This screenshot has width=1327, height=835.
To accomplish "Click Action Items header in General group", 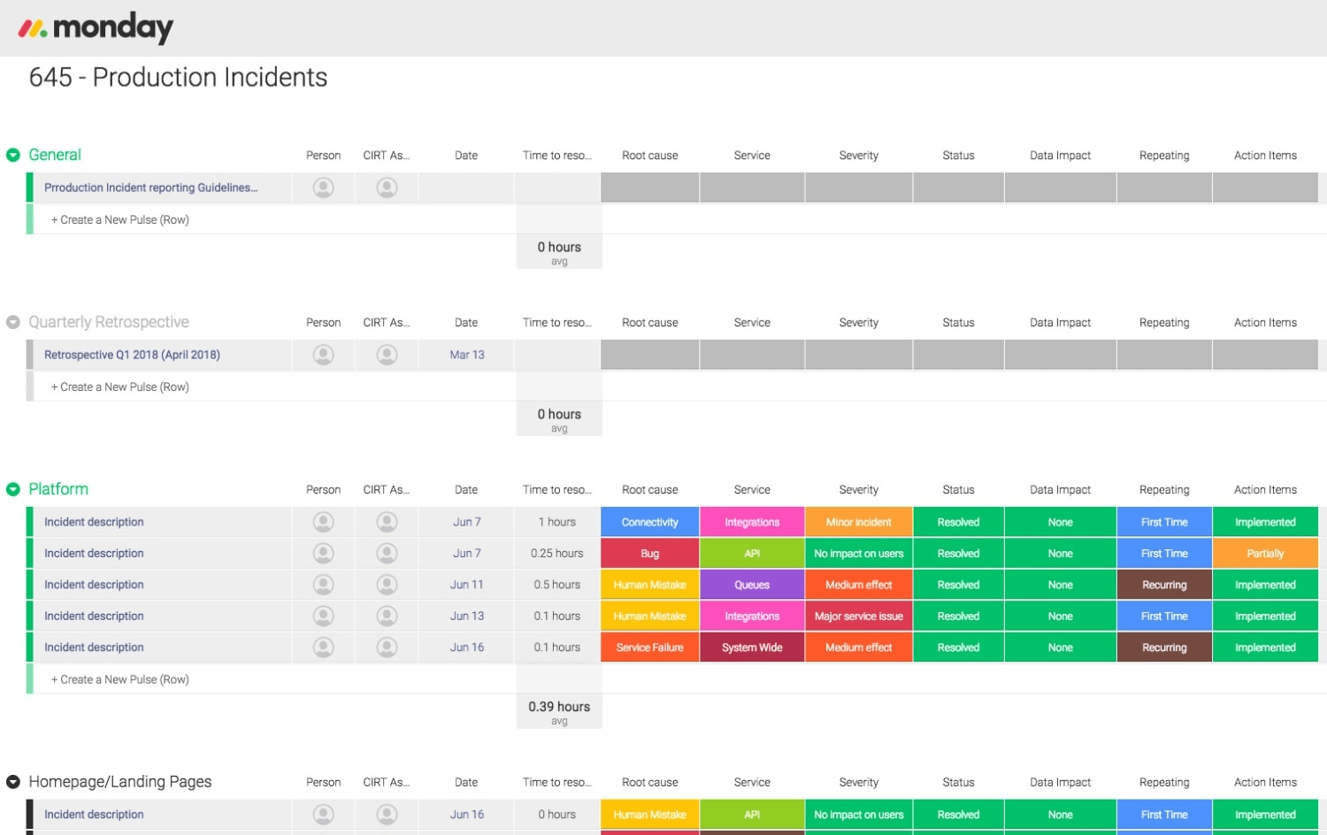I will [1265, 156].
